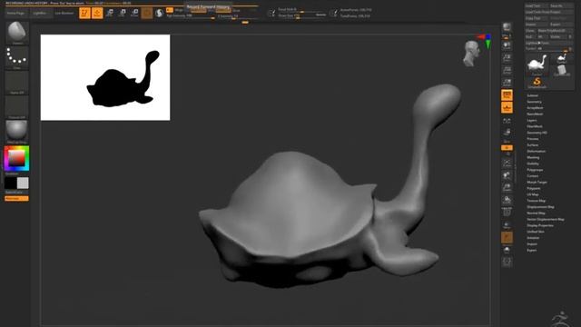Click the Frame mesh icon
581x327 pixels.
click(507, 163)
